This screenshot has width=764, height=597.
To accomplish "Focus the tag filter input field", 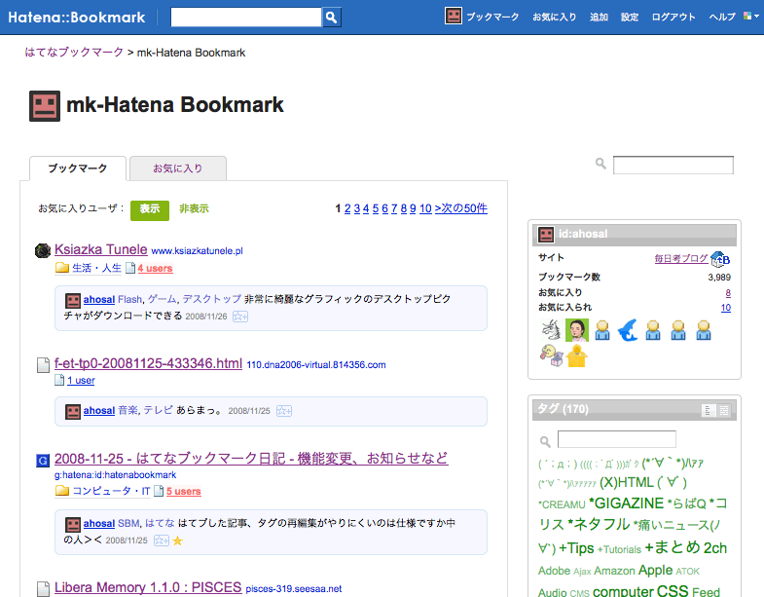I will click(617, 439).
